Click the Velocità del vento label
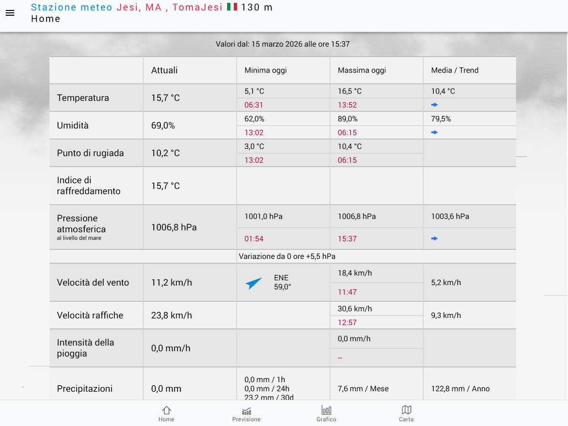The height and width of the screenshot is (426, 568). (93, 283)
